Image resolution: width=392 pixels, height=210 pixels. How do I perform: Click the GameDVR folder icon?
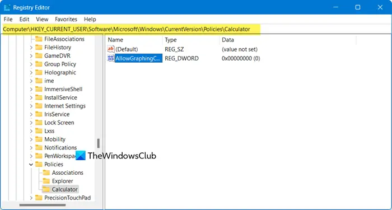click(39, 56)
